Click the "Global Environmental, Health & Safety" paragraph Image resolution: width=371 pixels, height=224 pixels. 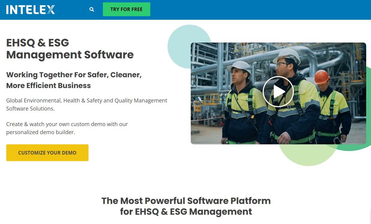point(87,105)
